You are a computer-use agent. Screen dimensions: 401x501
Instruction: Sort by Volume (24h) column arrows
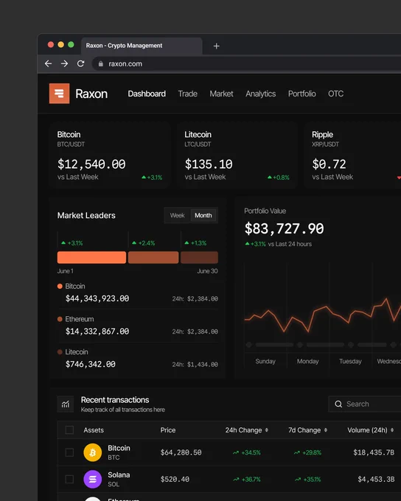392,430
